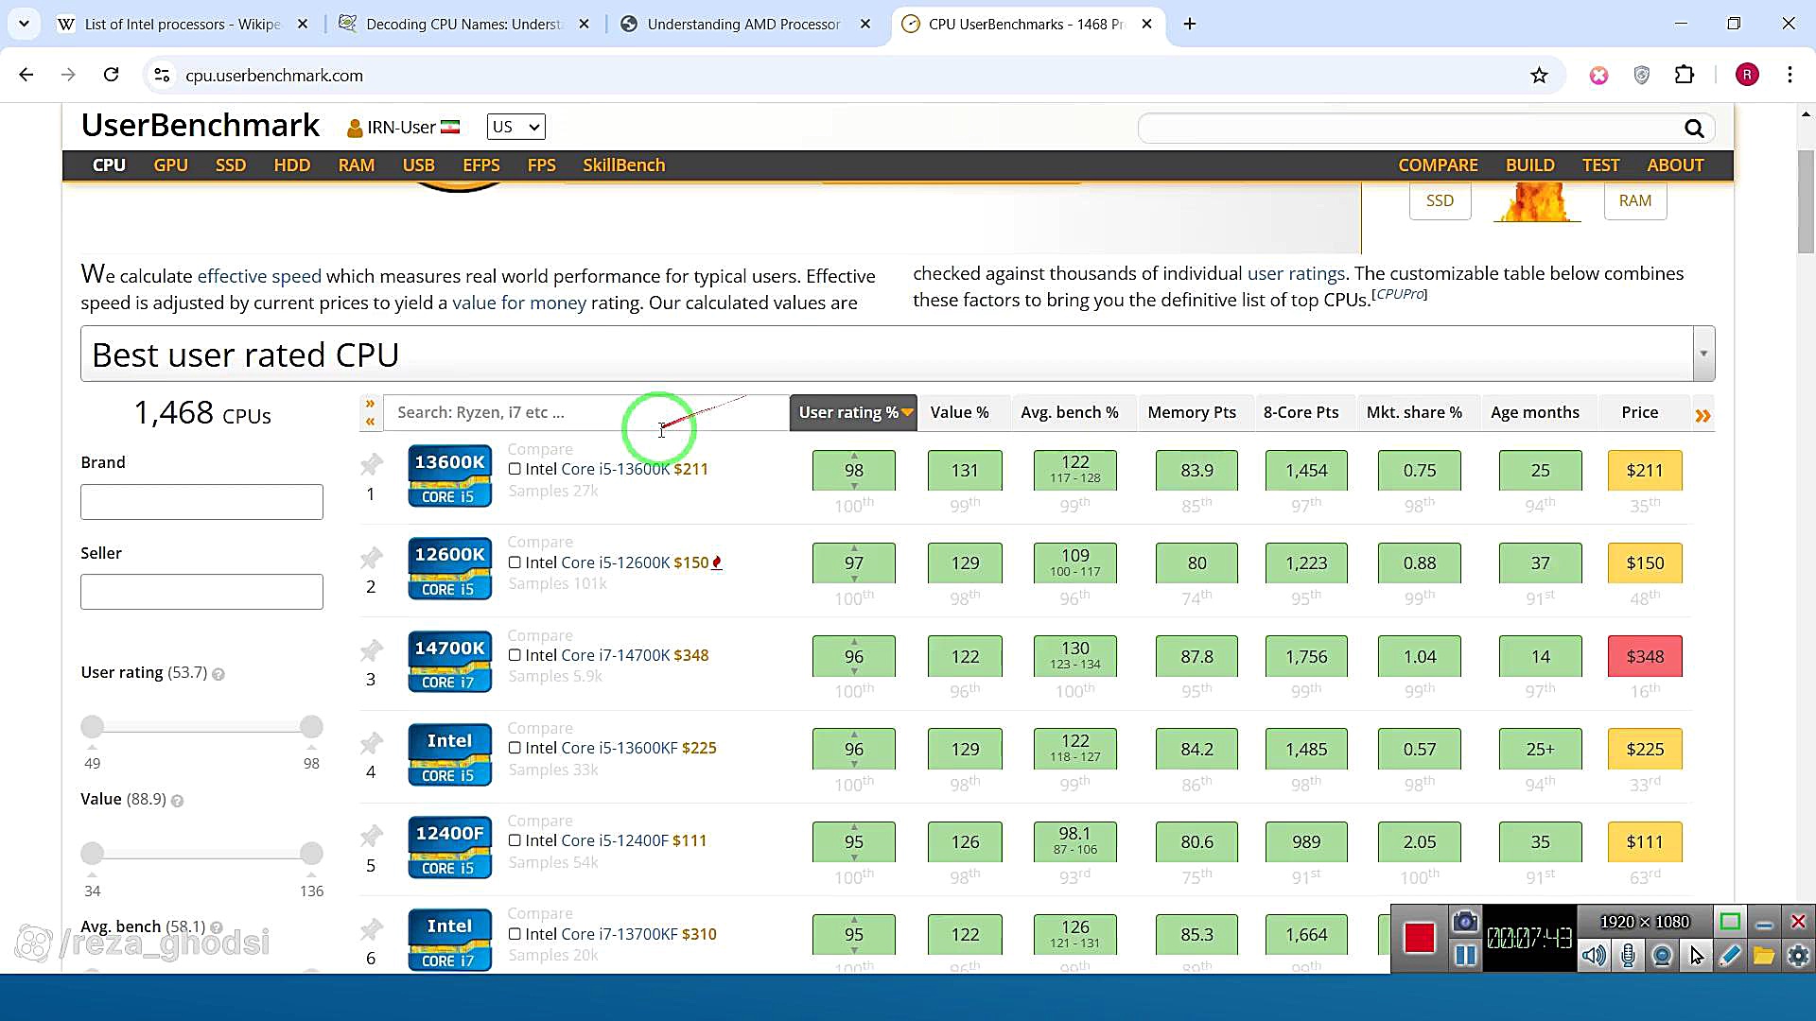Expand table orange arrows at left
1816x1021 pixels.
(370, 413)
